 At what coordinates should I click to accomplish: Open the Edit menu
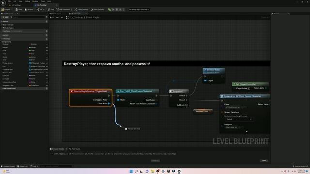coord(15,1)
